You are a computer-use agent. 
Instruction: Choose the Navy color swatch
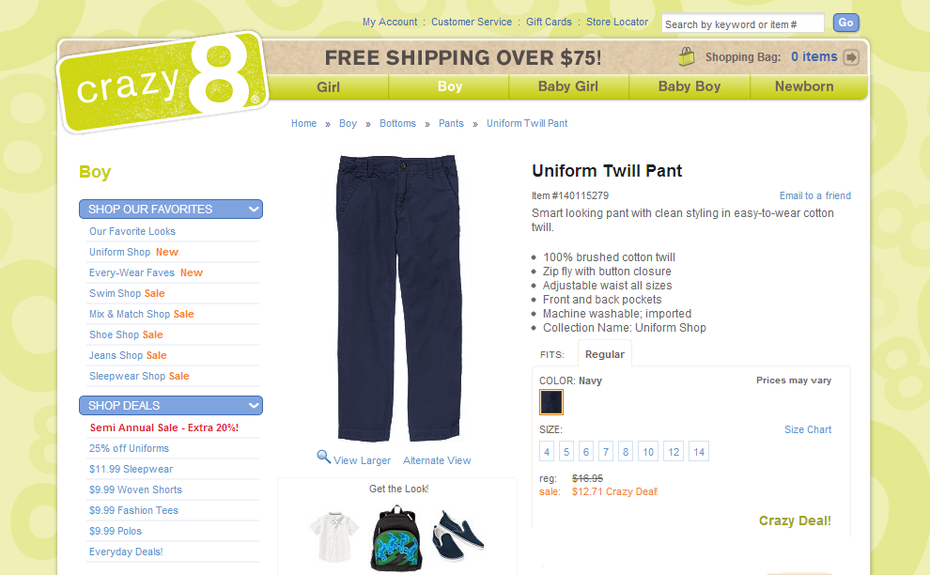tap(551, 402)
